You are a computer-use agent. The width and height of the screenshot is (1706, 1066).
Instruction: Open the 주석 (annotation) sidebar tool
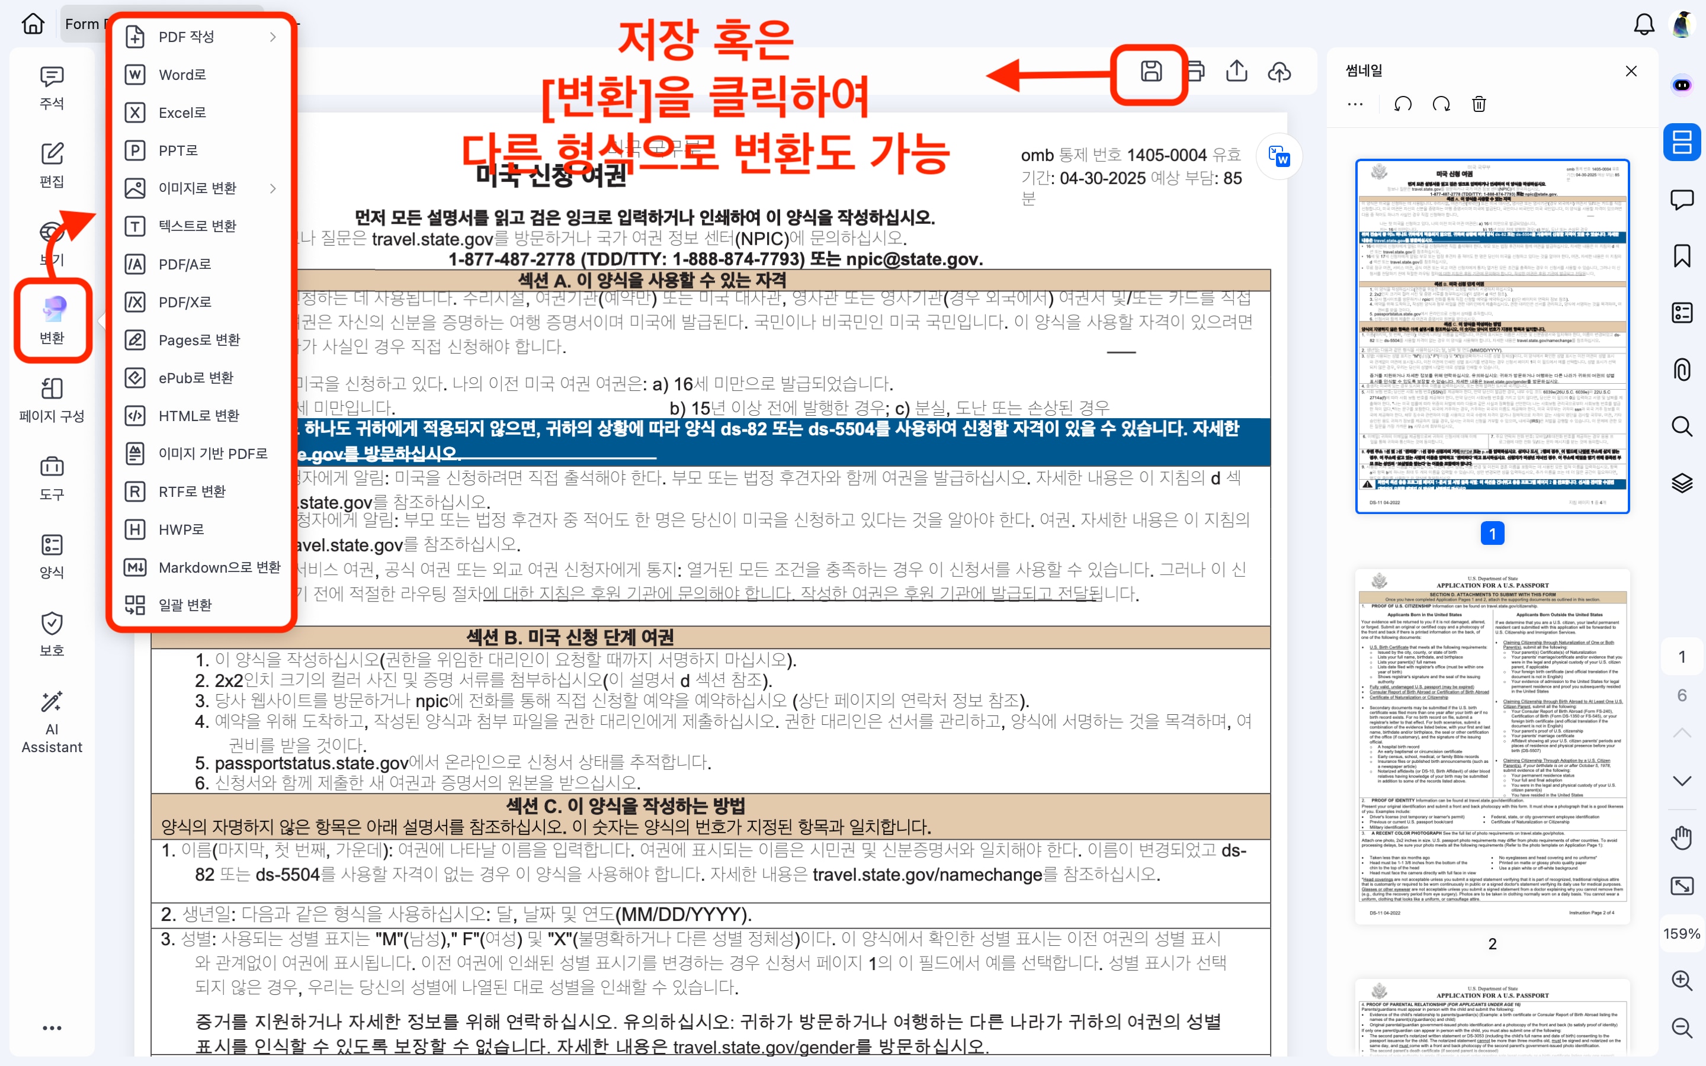tap(52, 88)
